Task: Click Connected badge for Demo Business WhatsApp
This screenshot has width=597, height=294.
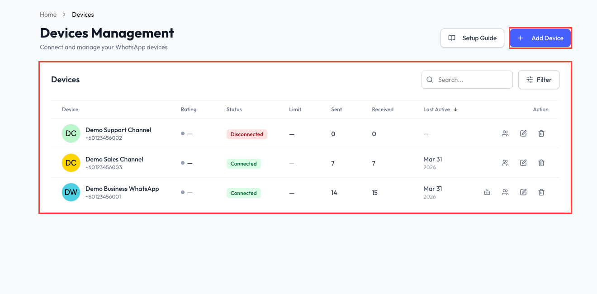Action: click(244, 193)
